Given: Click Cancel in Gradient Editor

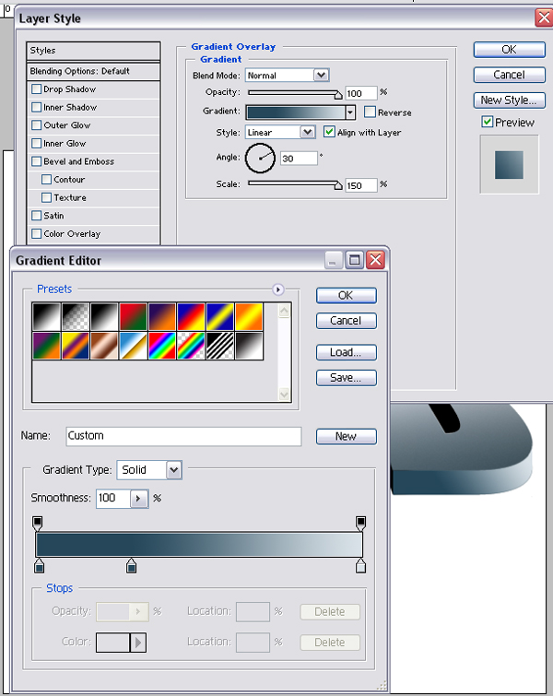Looking at the screenshot, I should [x=347, y=321].
